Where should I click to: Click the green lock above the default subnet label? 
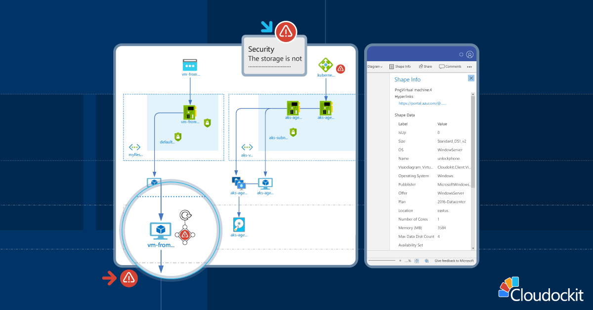(x=178, y=137)
